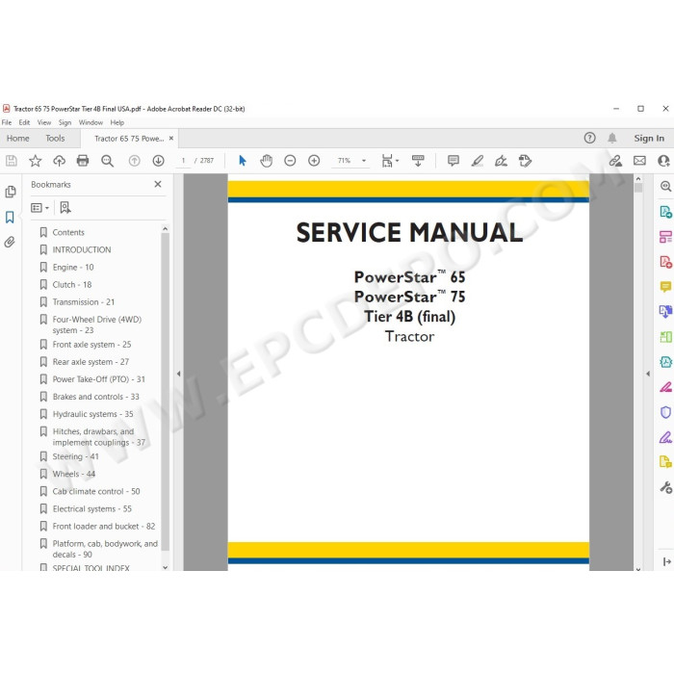Image resolution: width=674 pixels, height=674 pixels.
Task: Open Hydraulic systems - 35 bookmark
Action: (x=92, y=414)
